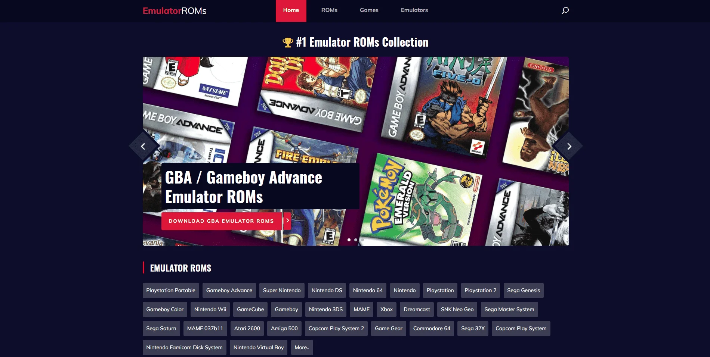Select Sega Genesis tag
The height and width of the screenshot is (357, 710).
tap(524, 290)
